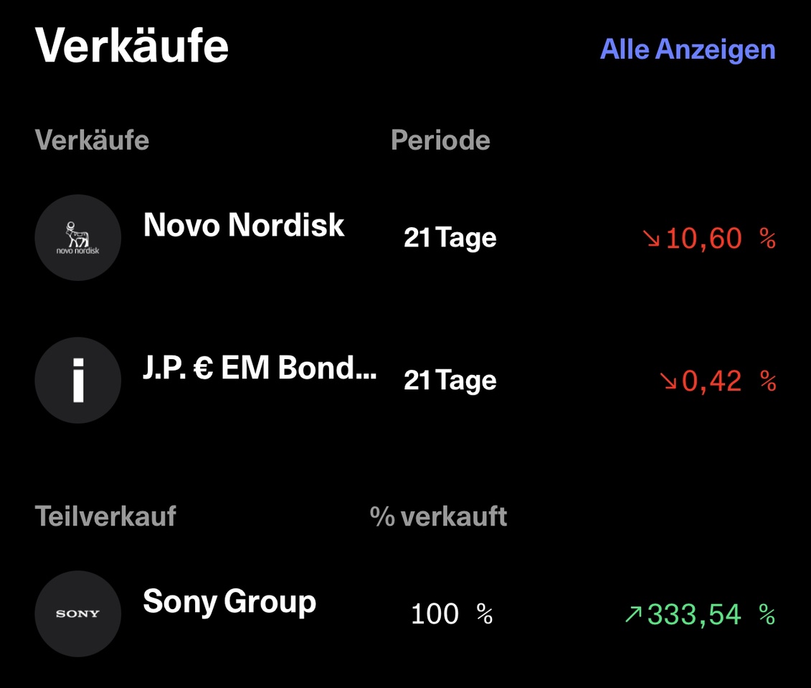Select the J.P. € EM Bond entry name
This screenshot has width=811, height=688.
click(x=260, y=368)
